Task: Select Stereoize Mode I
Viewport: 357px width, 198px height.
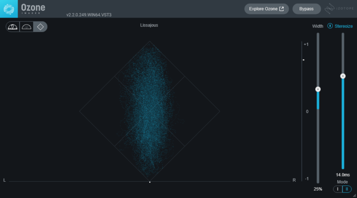Action: pyautogui.click(x=338, y=189)
